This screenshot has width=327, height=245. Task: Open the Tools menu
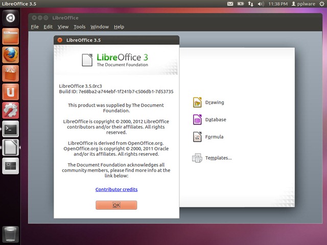point(80,27)
